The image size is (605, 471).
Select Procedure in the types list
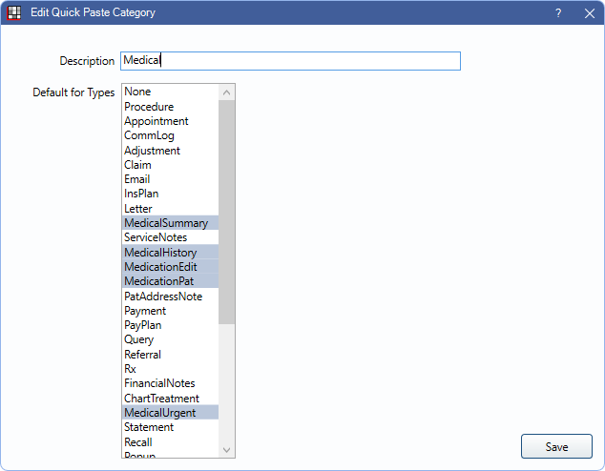170,107
